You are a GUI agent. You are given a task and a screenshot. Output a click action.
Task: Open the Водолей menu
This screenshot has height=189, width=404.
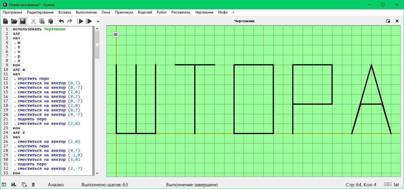pyautogui.click(x=145, y=12)
